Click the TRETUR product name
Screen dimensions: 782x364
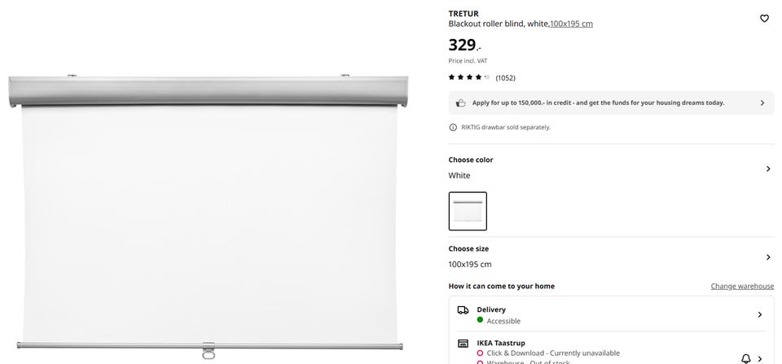463,13
